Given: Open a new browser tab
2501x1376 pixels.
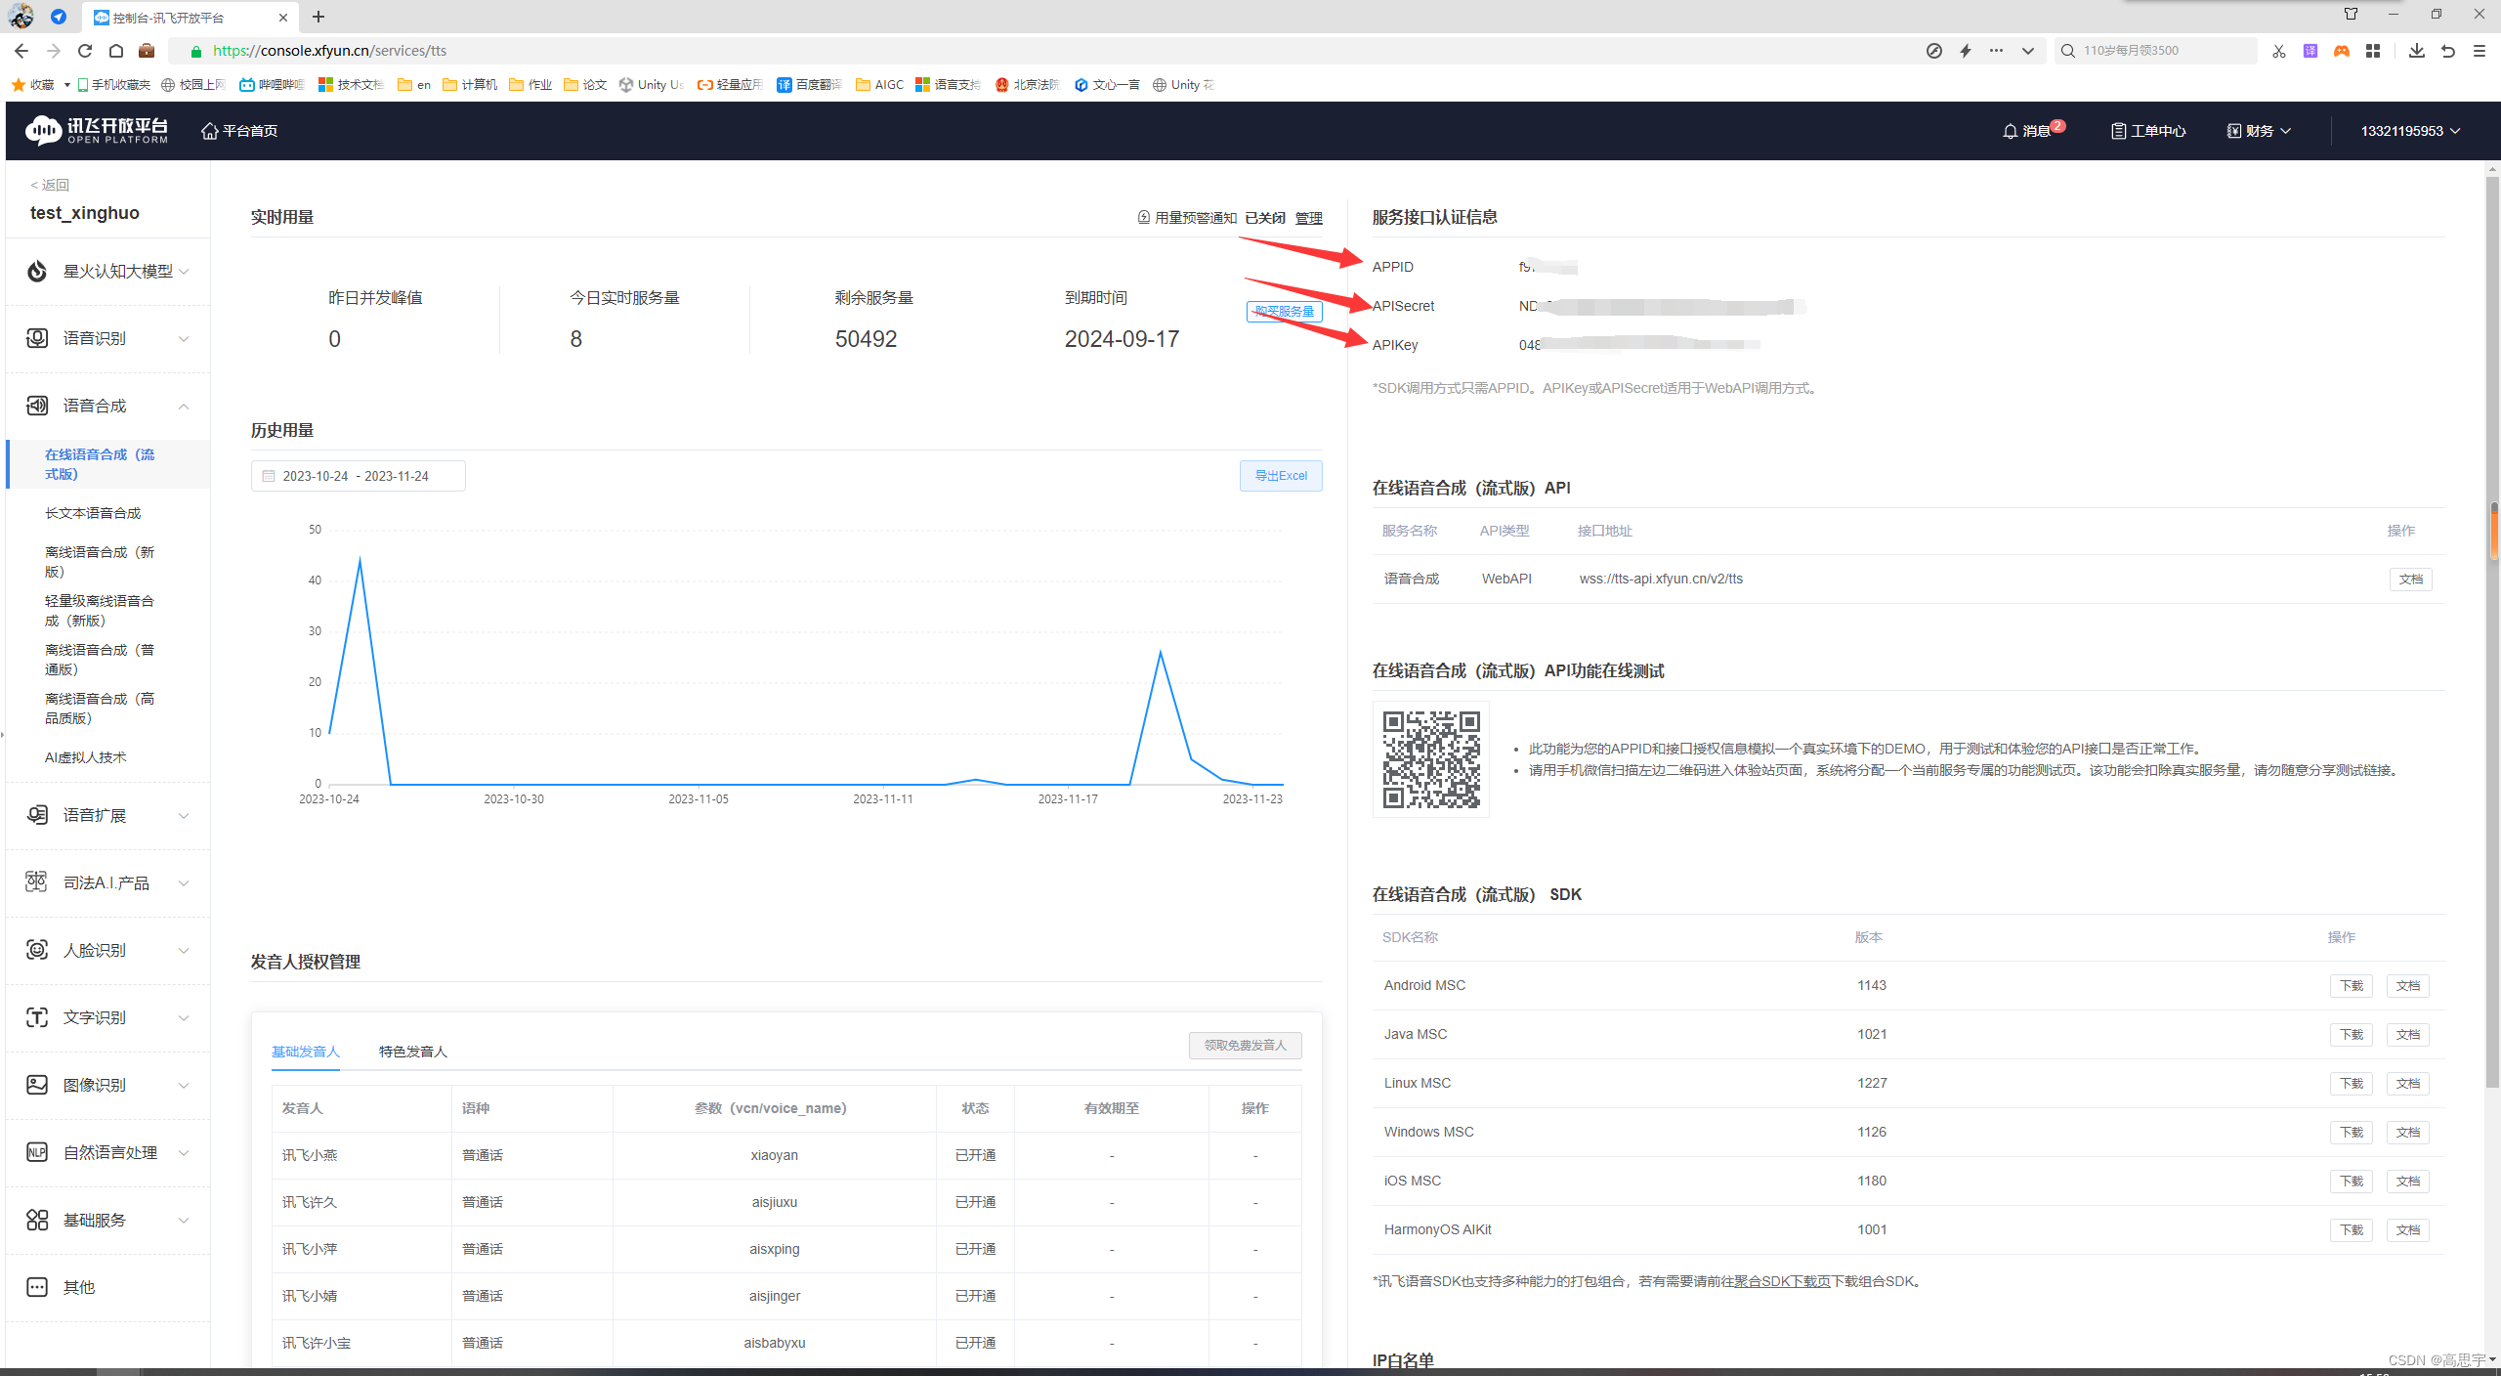Looking at the screenshot, I should tap(318, 17).
